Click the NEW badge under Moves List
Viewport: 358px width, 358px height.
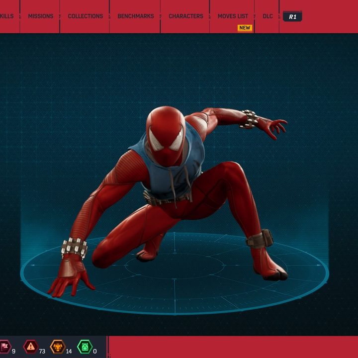(245, 28)
